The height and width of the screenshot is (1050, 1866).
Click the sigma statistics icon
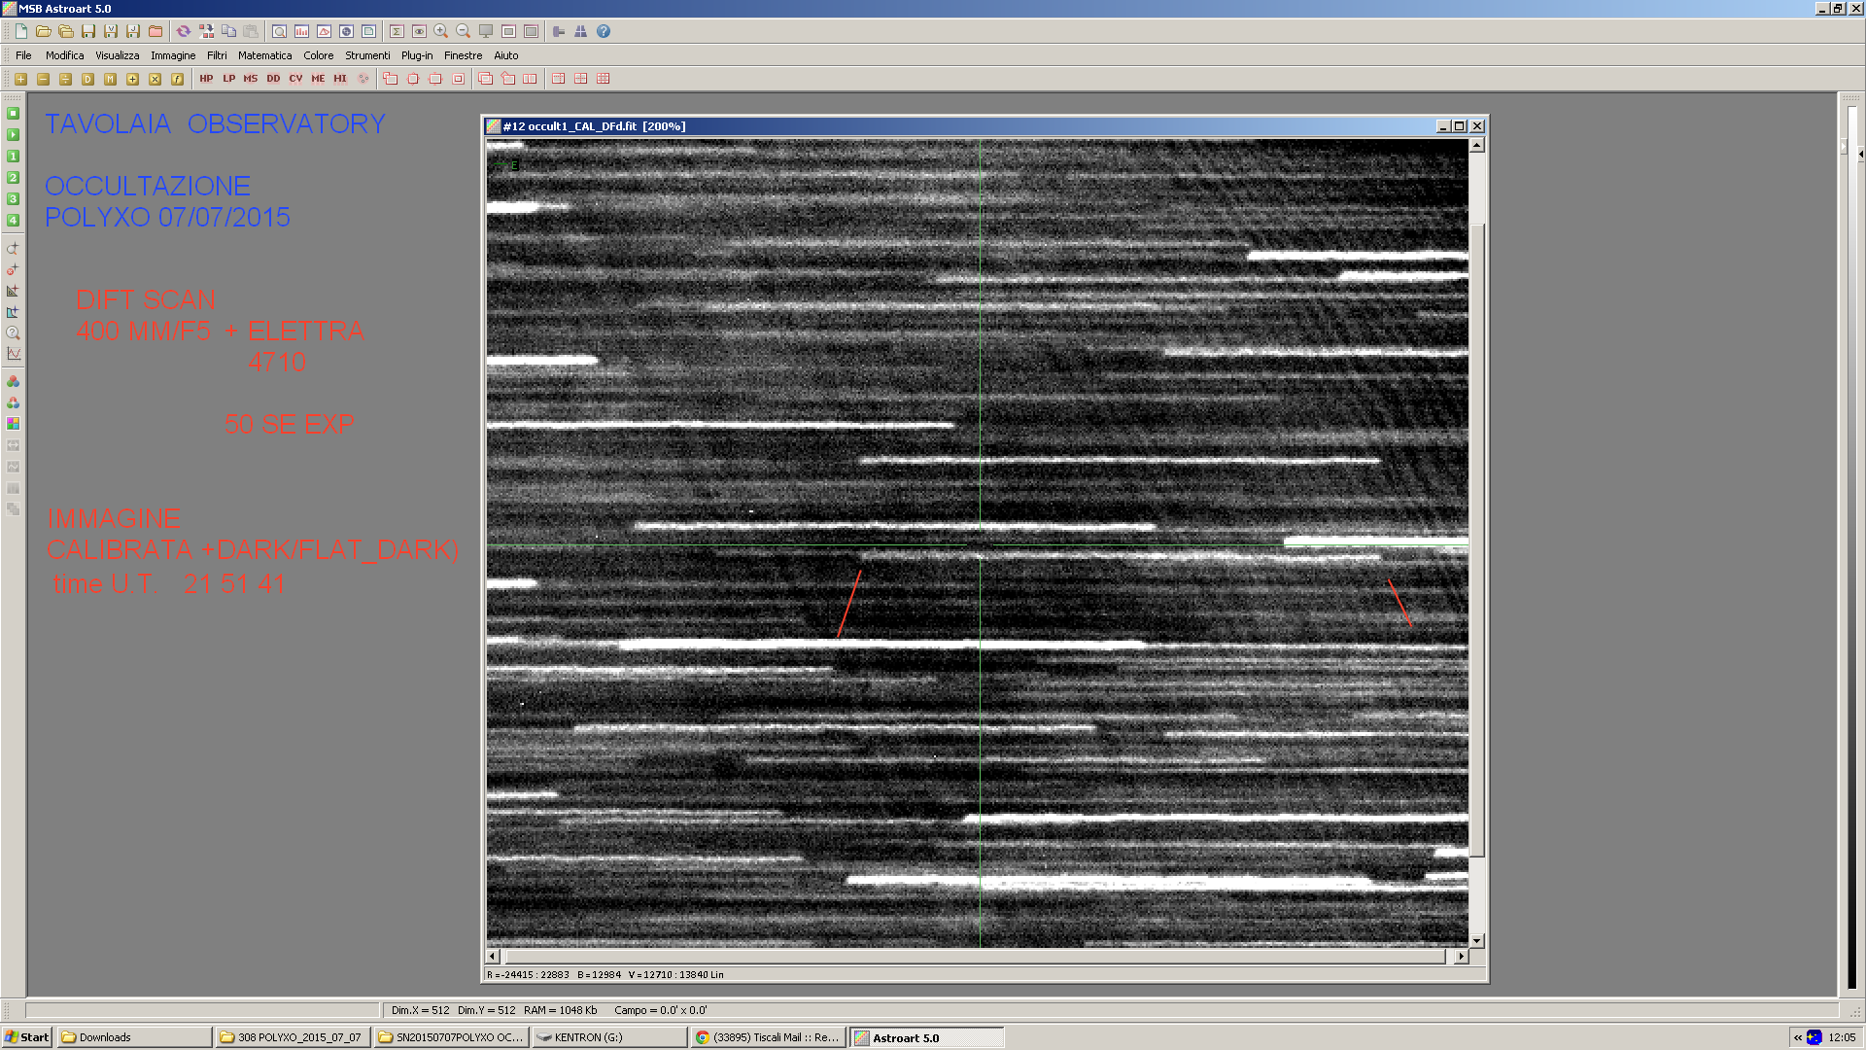[x=397, y=31]
